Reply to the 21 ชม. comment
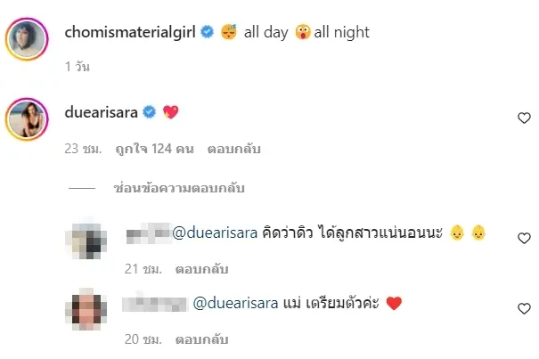539x359 pixels. 201,269
